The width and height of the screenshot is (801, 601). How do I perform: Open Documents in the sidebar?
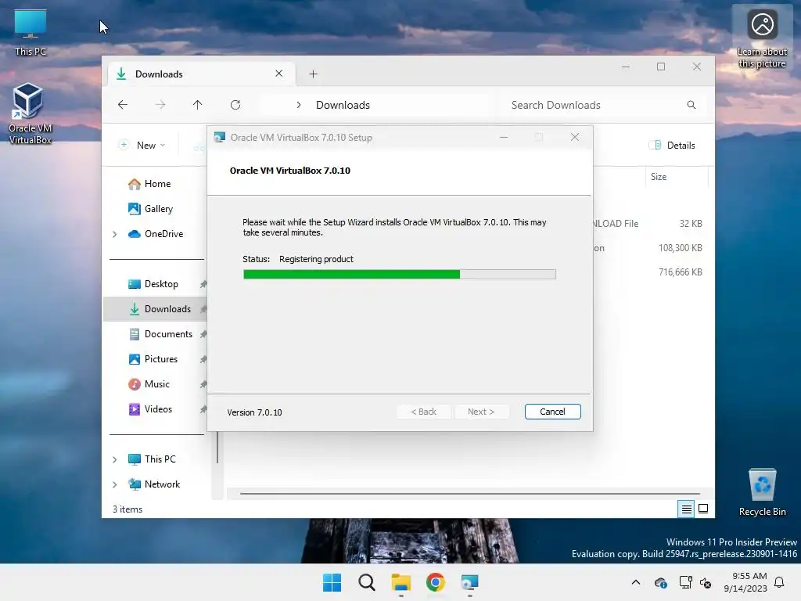pos(160,333)
